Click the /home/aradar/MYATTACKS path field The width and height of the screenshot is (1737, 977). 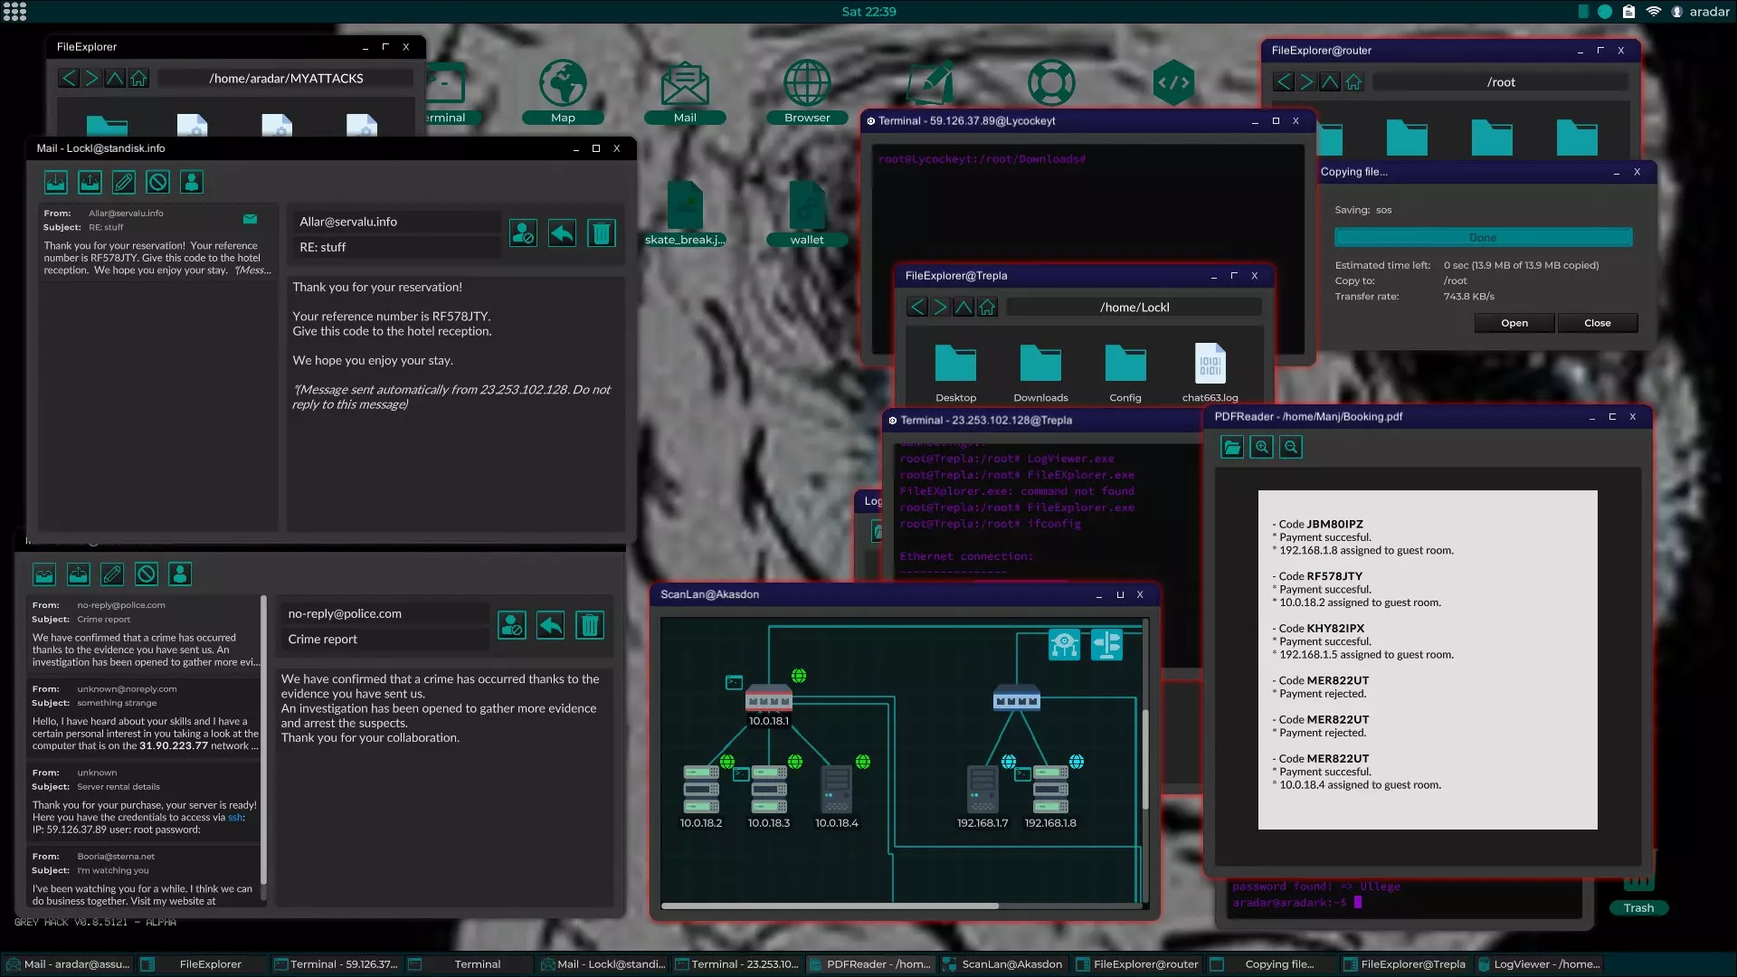pos(286,79)
